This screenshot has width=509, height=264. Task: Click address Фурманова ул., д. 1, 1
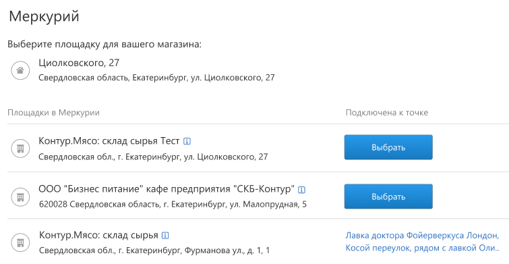[154, 250]
